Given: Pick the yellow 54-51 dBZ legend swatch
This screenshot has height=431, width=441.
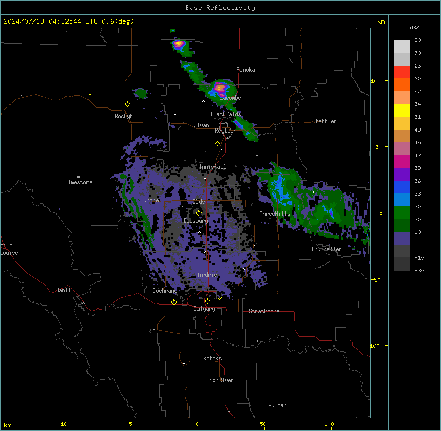Looking at the screenshot, I should (x=402, y=110).
